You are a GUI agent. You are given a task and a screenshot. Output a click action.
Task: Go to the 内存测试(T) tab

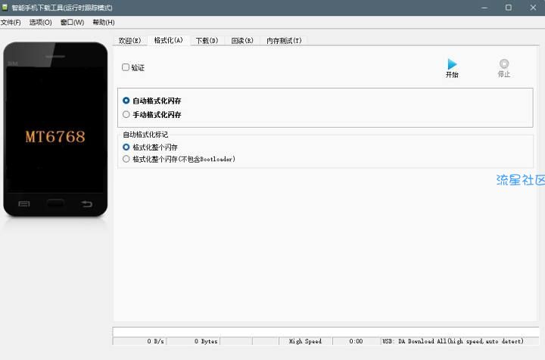(284, 41)
